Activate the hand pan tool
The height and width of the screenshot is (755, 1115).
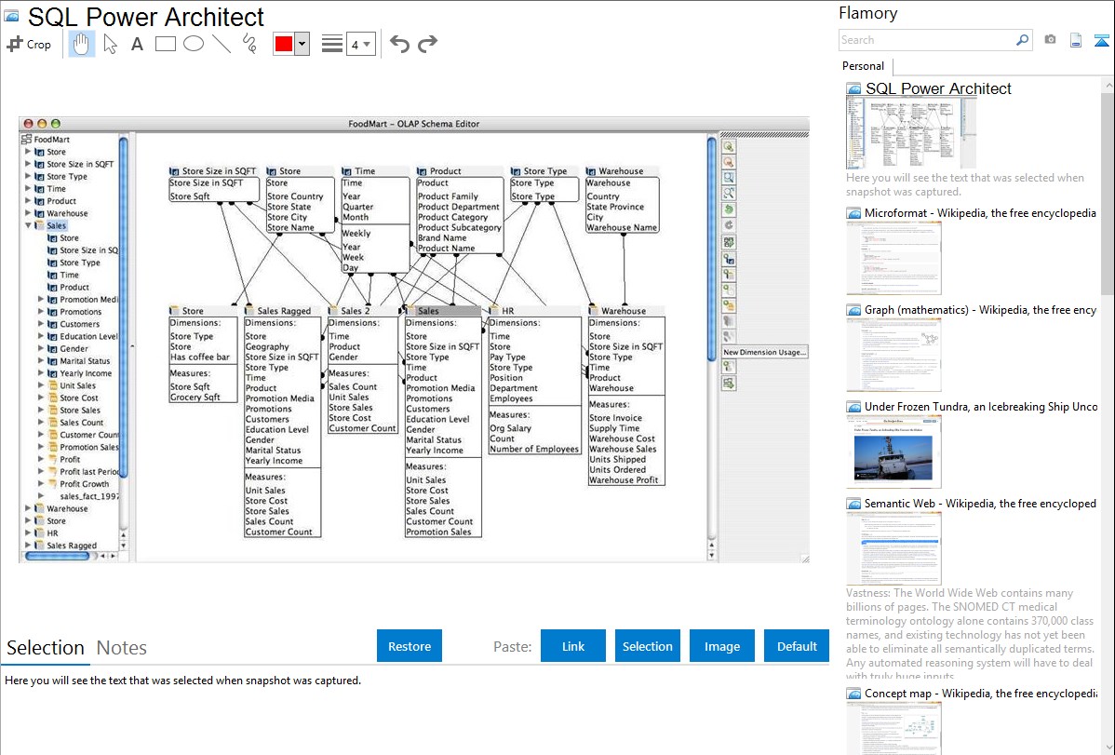coord(81,44)
